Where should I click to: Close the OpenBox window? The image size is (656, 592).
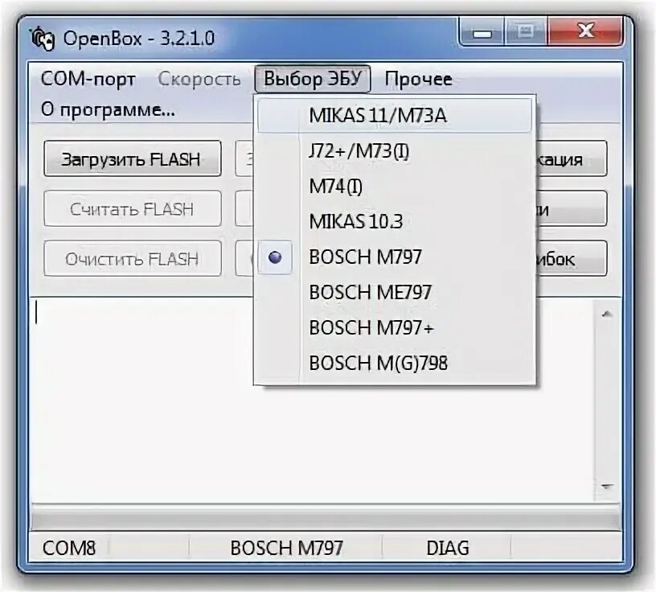coord(586,31)
